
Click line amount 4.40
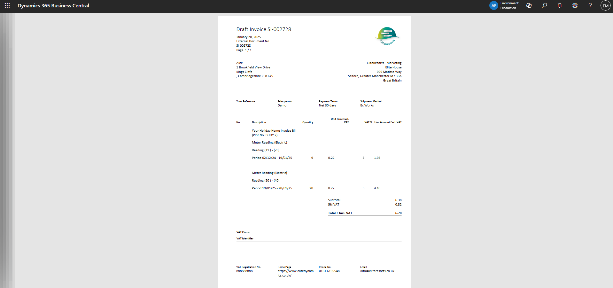(377, 188)
